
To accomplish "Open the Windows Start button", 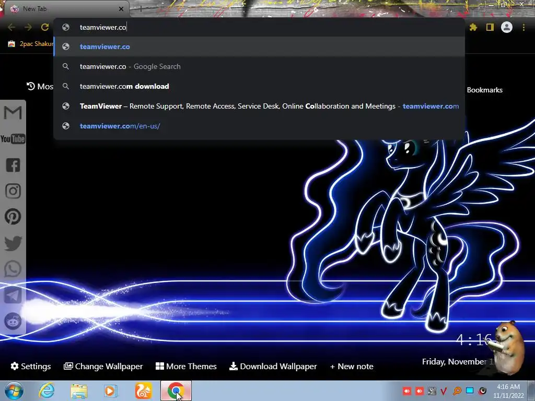I will tap(14, 391).
